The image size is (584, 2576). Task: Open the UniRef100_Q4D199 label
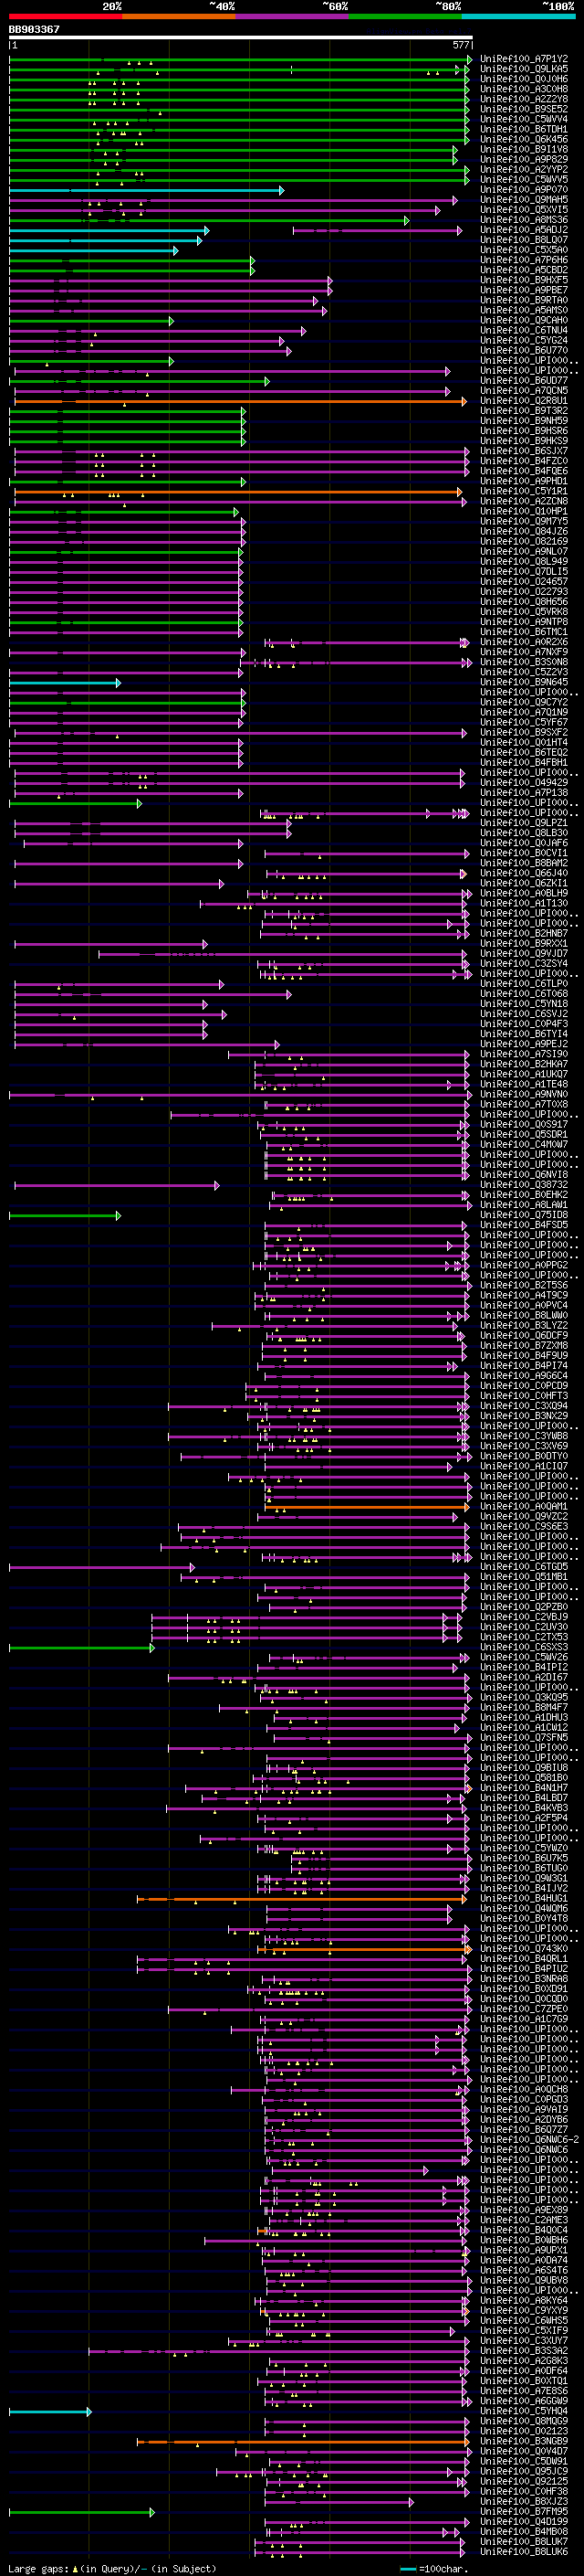[x=524, y=2521]
